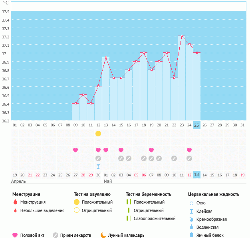Click the Цервикальная жидкость legend heading
This screenshot has width=250, height=238.
coord(214,194)
